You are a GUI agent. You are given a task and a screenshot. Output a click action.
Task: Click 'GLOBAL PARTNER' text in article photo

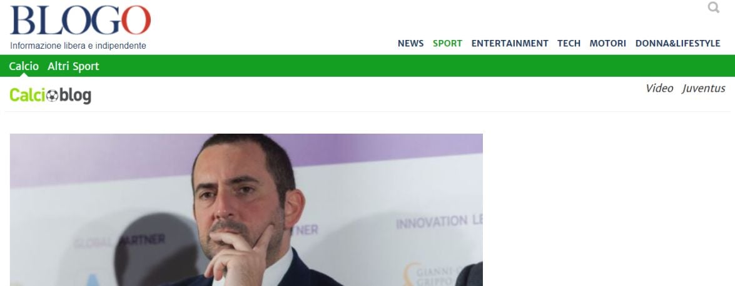coord(119,242)
